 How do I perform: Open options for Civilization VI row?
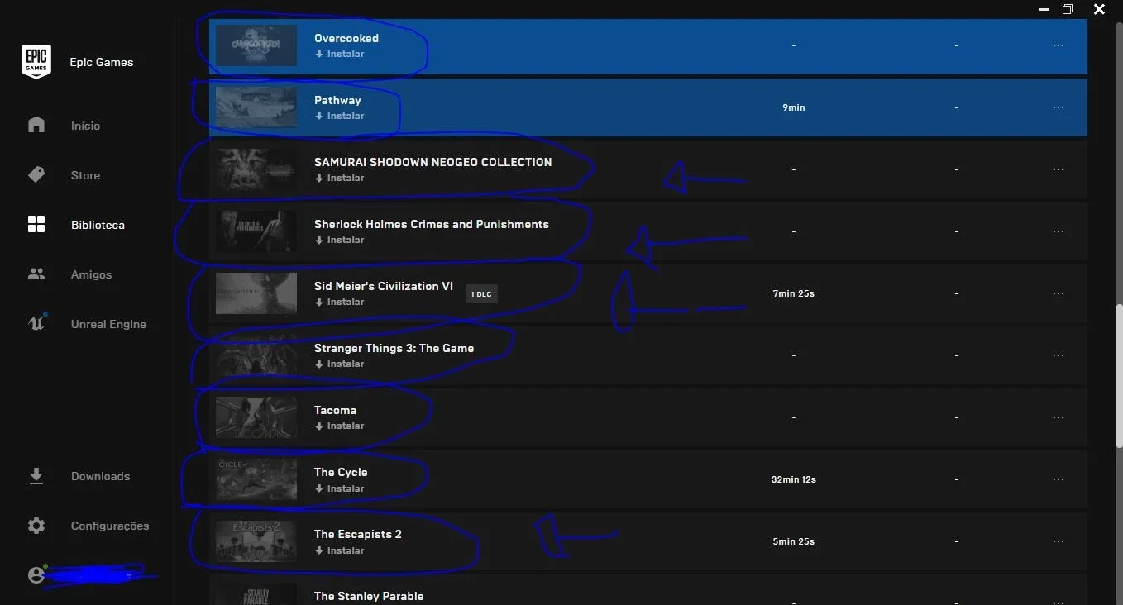[1058, 293]
